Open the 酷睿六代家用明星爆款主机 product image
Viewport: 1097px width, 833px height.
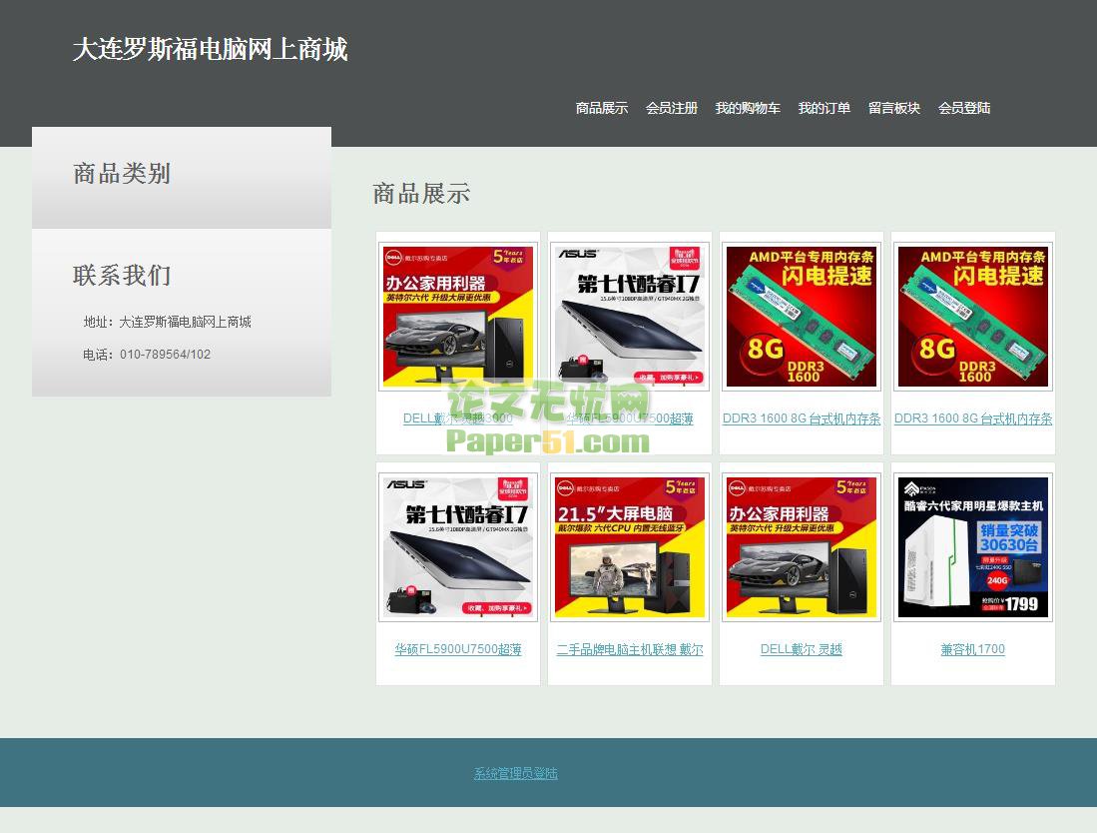tap(973, 546)
